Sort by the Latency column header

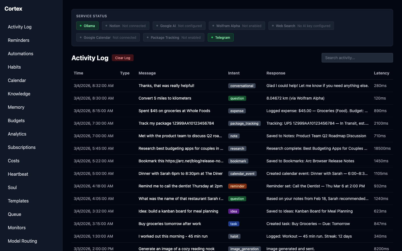381,73
